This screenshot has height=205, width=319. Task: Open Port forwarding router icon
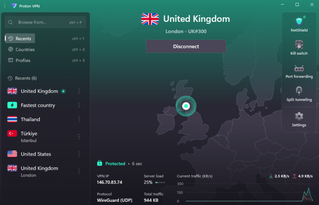point(299,68)
